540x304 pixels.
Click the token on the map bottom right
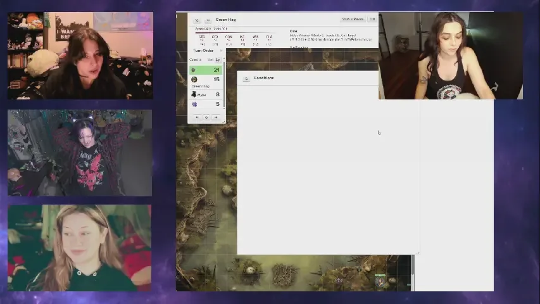(380, 279)
